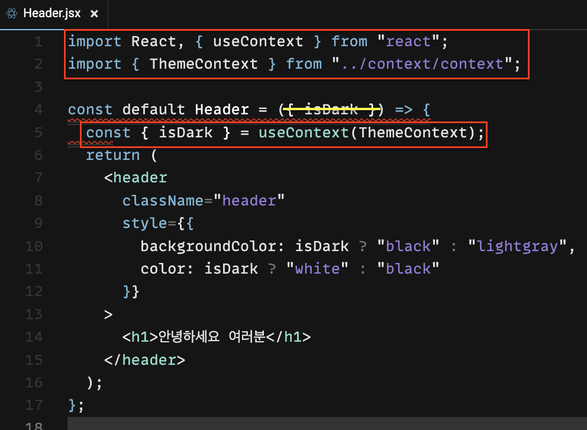The height and width of the screenshot is (430, 587).
Task: Click line number 5 in the gutter
Action: tap(38, 133)
